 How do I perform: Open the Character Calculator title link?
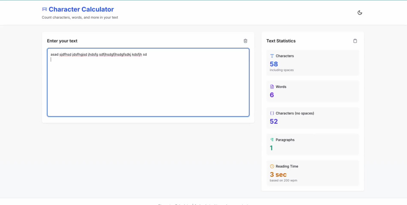coord(81,9)
